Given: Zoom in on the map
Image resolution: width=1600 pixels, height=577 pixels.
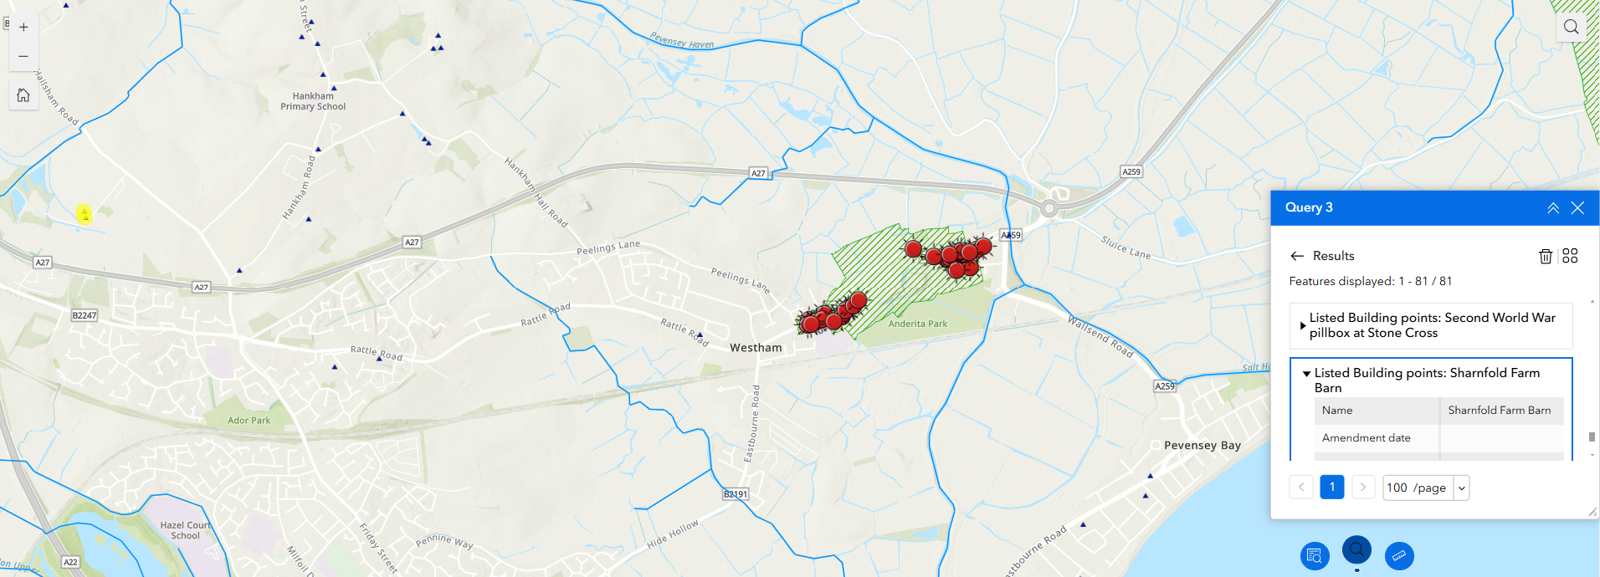Looking at the screenshot, I should point(23,28).
